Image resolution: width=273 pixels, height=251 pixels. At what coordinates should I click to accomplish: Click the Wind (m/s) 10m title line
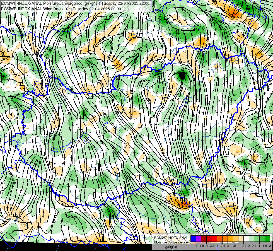pos(61,9)
